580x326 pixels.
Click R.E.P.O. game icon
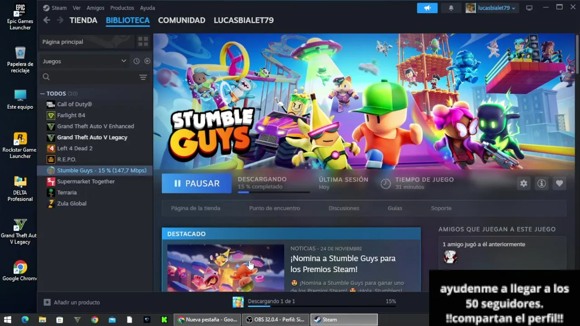point(51,159)
